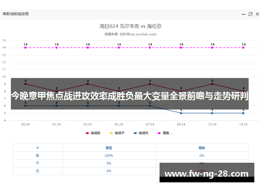Toggle the 临场胜 red legend series
The image size is (259, 187).
click(x=93, y=133)
